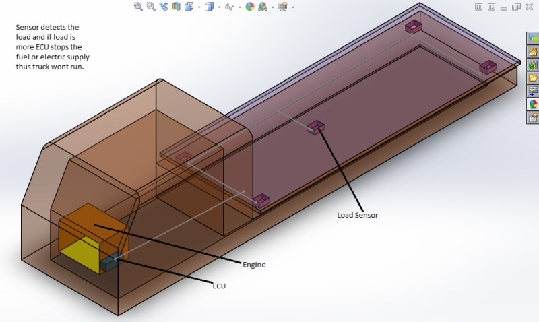Viewport: 539px width, 322px height.
Task: Click the 'Load Sensor' annotation label
Action: (x=358, y=215)
